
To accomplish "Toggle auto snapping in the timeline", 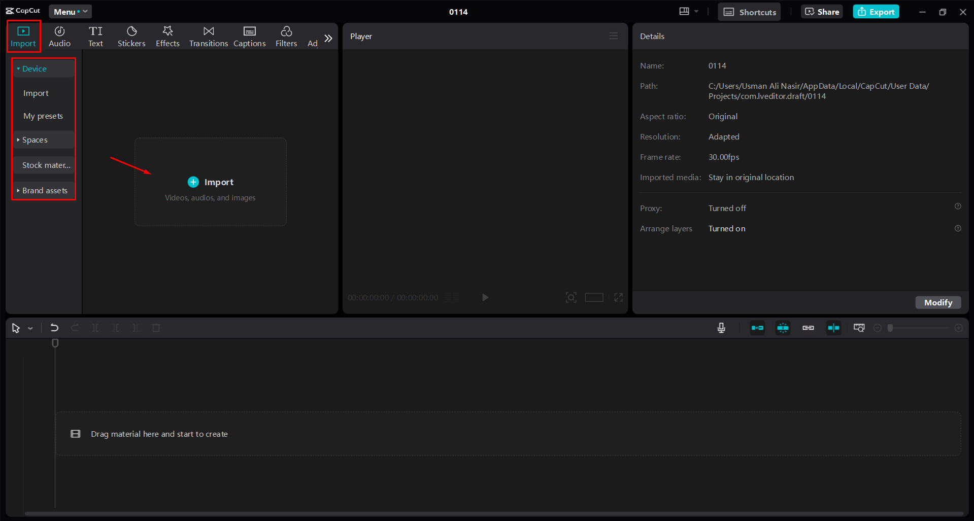I will 783,328.
